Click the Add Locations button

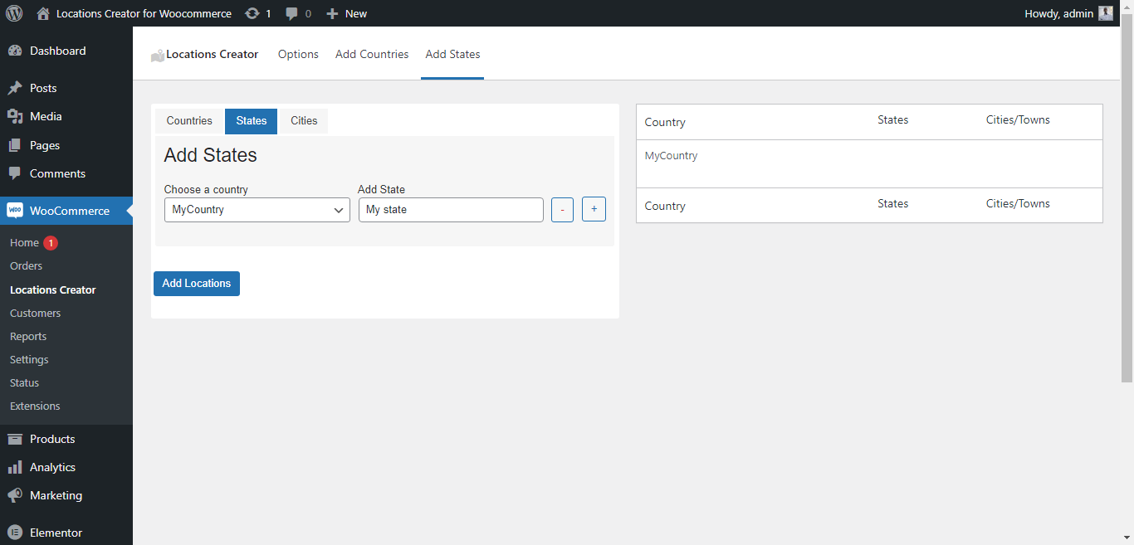pos(197,284)
